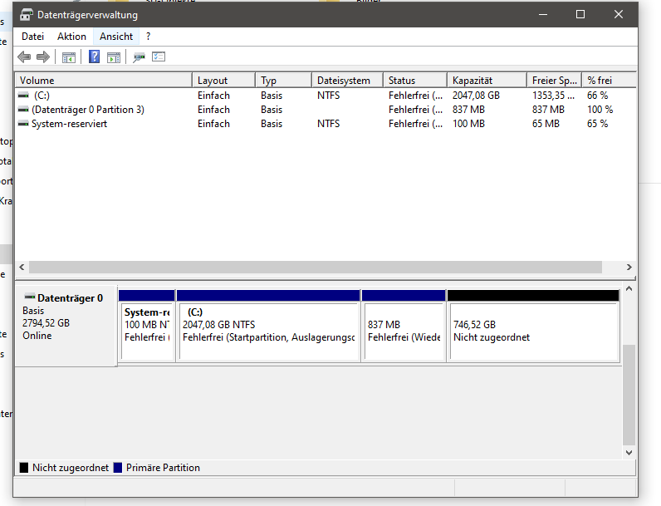The height and width of the screenshot is (506, 661).
Task: Open the ? help menu
Action: click(x=148, y=37)
